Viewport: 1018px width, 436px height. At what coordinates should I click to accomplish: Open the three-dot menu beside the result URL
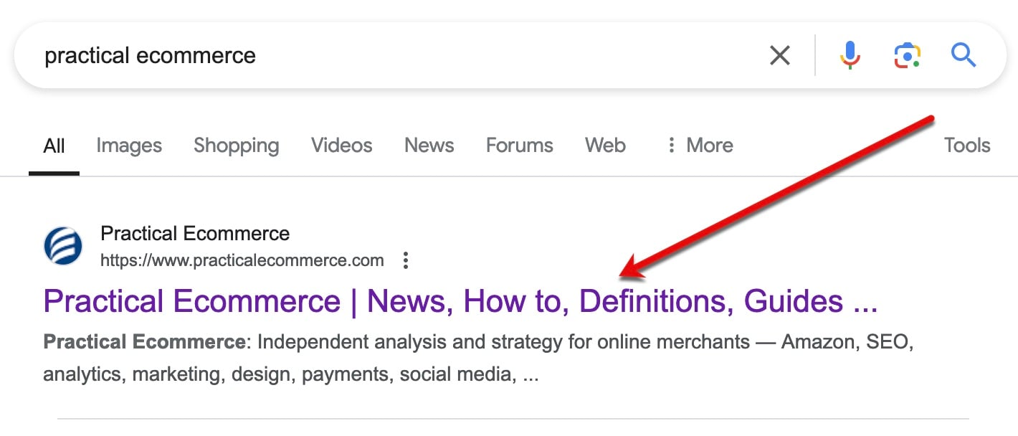(406, 260)
